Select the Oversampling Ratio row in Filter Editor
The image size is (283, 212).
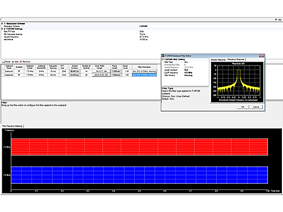click(x=185, y=64)
